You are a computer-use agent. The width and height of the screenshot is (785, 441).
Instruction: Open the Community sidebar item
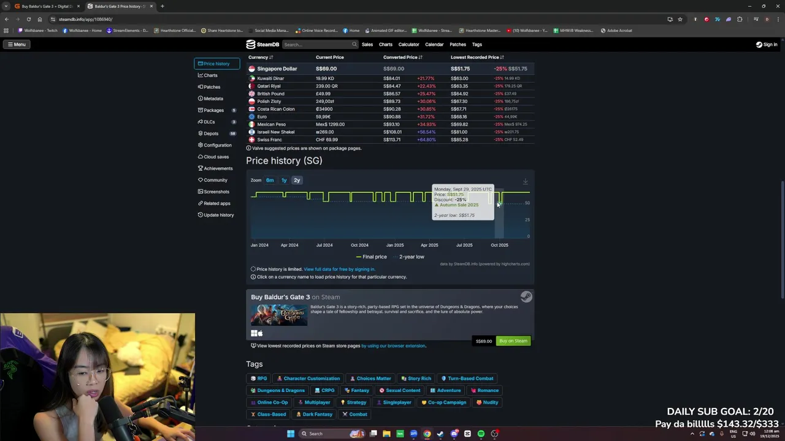212,180
